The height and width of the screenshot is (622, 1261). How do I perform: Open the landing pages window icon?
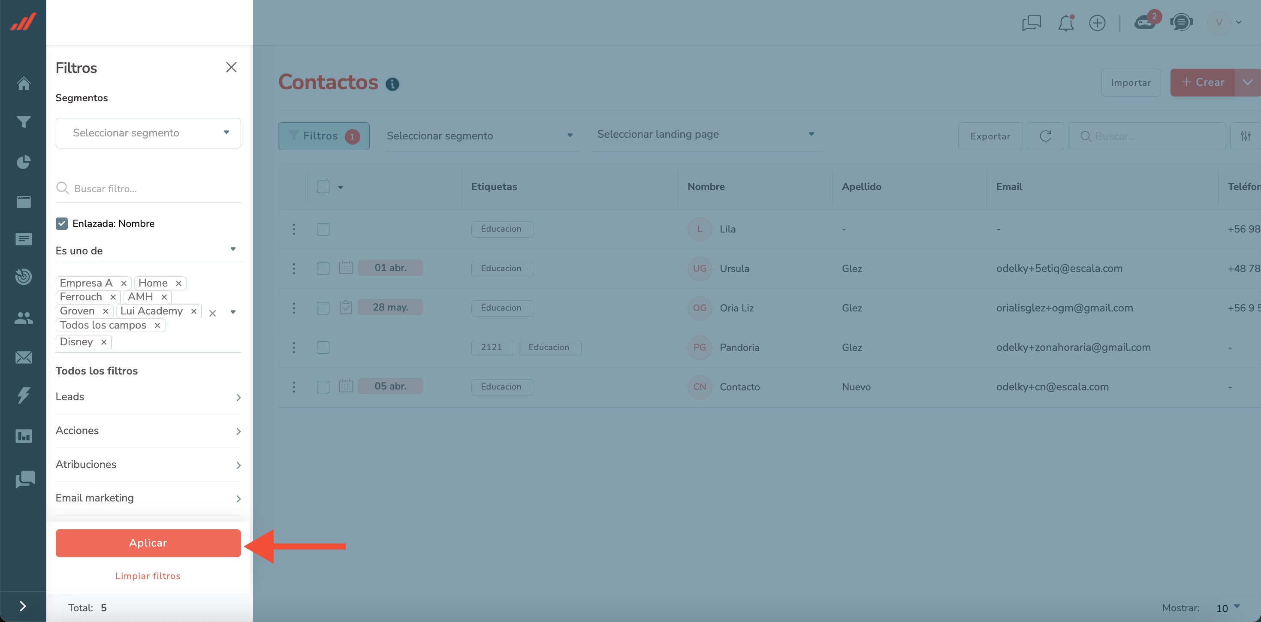point(24,201)
